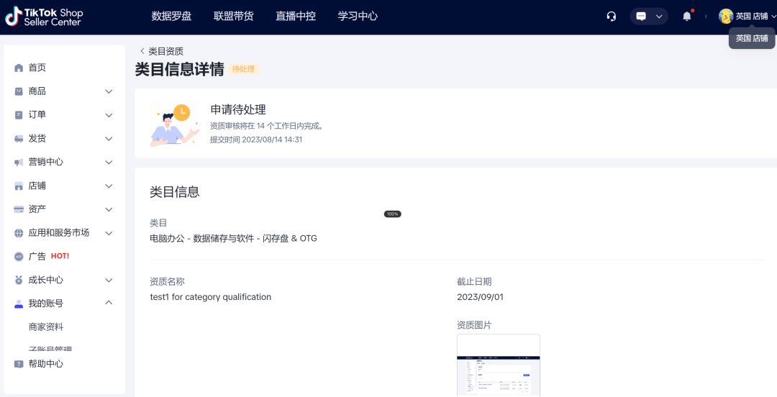This screenshot has width=777, height=397.
Task: Click the 帮助中心 question mark icon
Action: click(19, 364)
